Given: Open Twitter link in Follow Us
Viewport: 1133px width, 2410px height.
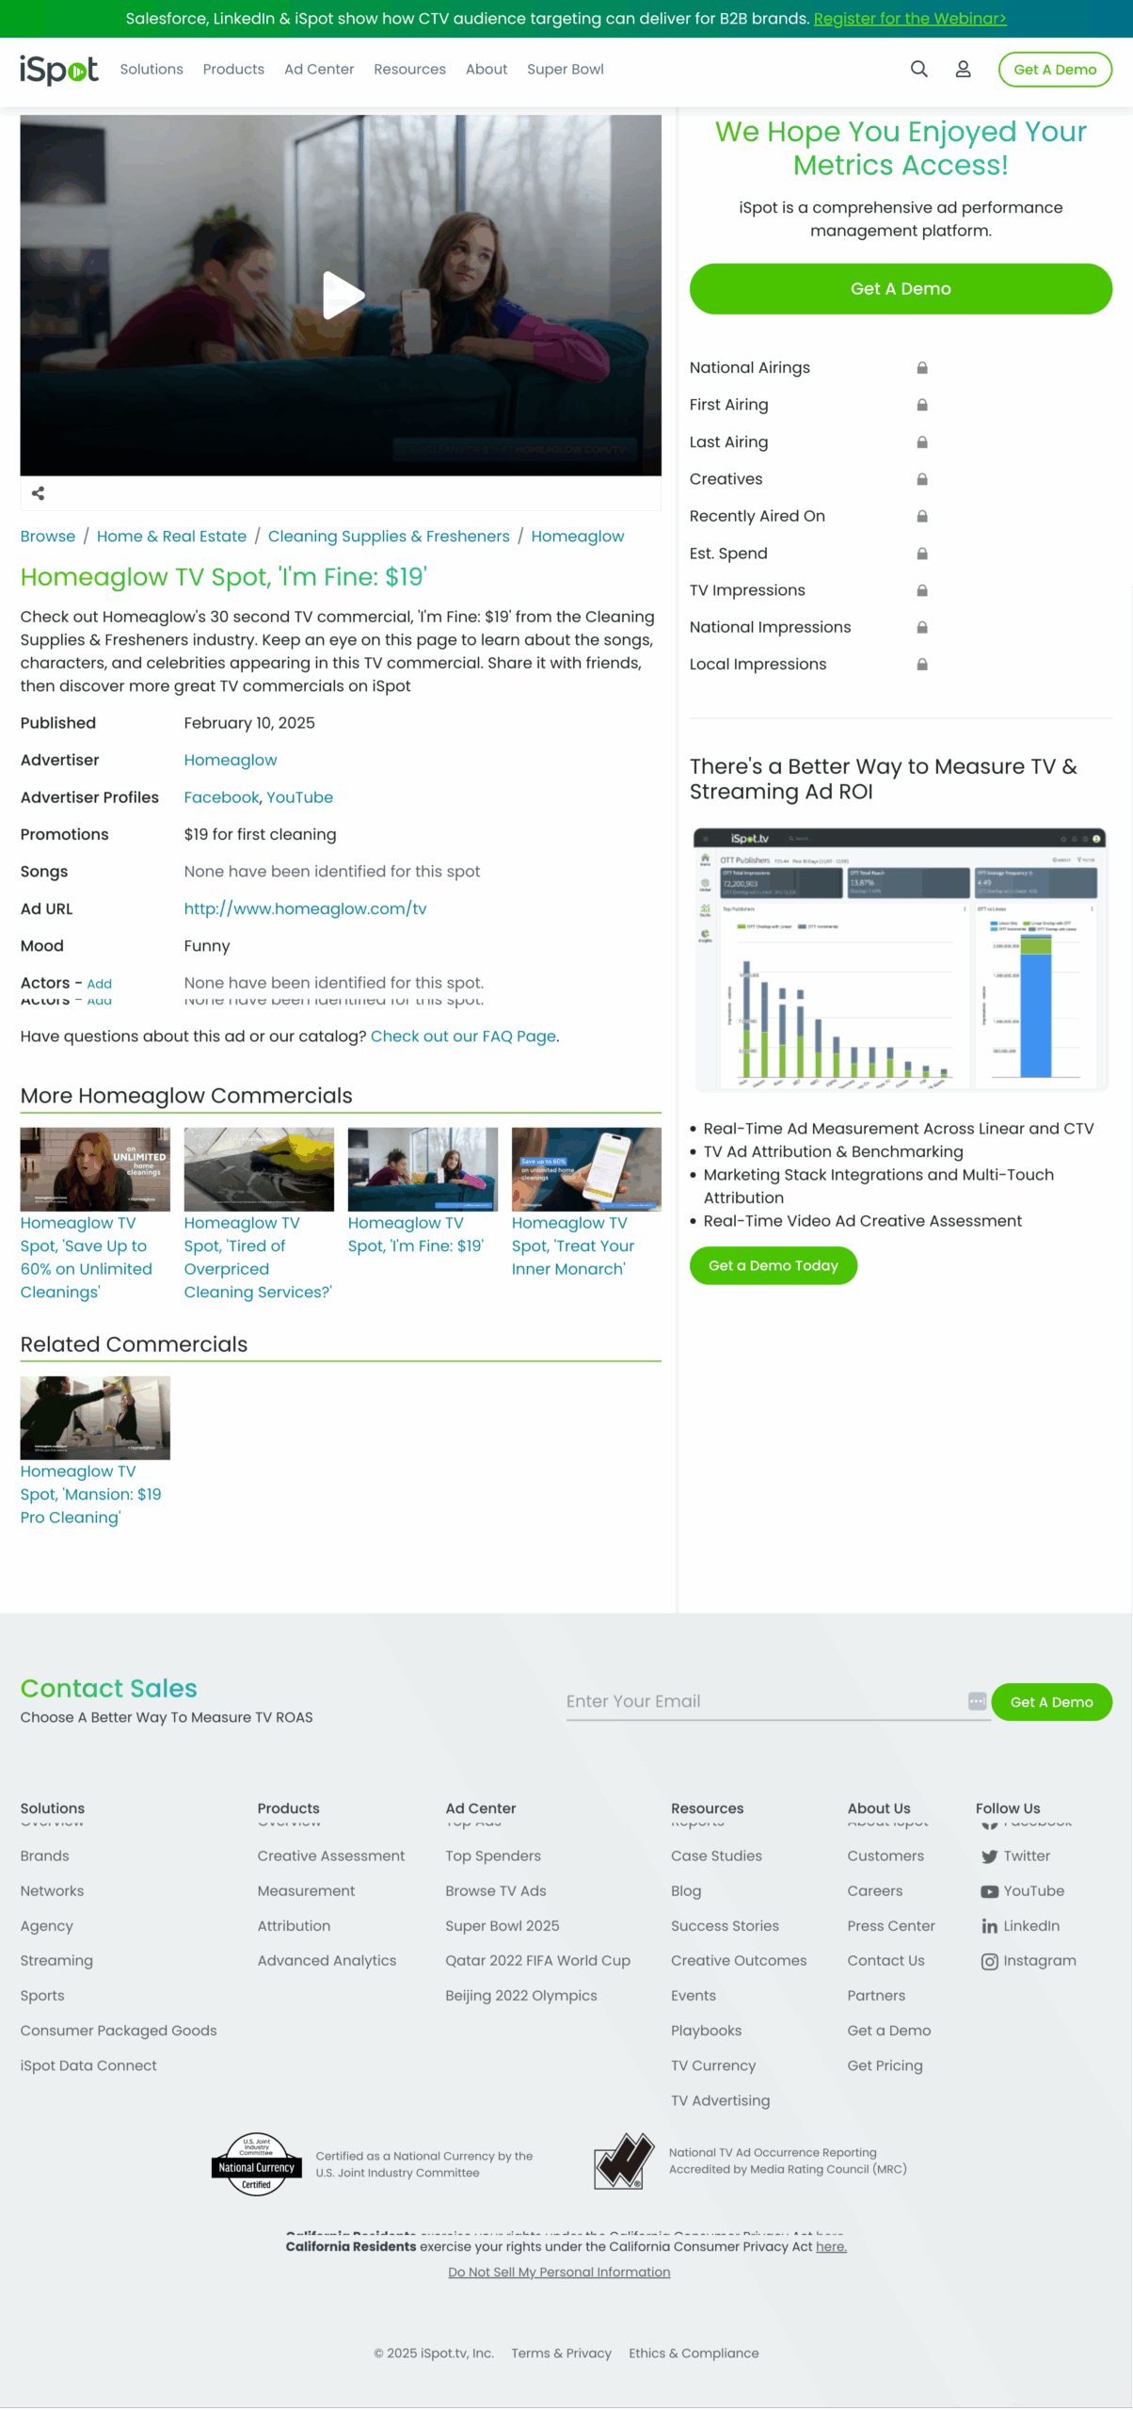Looking at the screenshot, I should pos(1015,1856).
